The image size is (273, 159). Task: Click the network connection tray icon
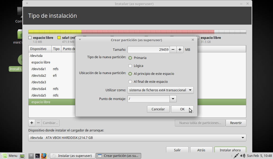click(236, 156)
